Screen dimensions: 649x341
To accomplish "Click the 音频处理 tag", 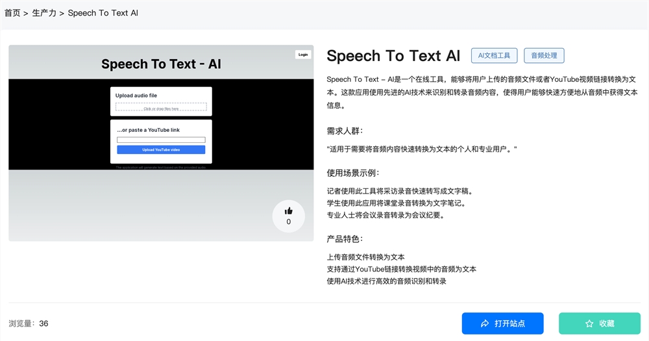I will coord(544,55).
